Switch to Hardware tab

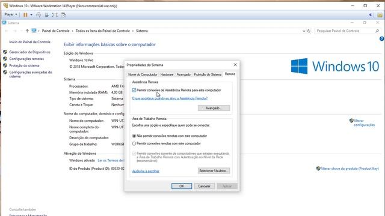167,74
